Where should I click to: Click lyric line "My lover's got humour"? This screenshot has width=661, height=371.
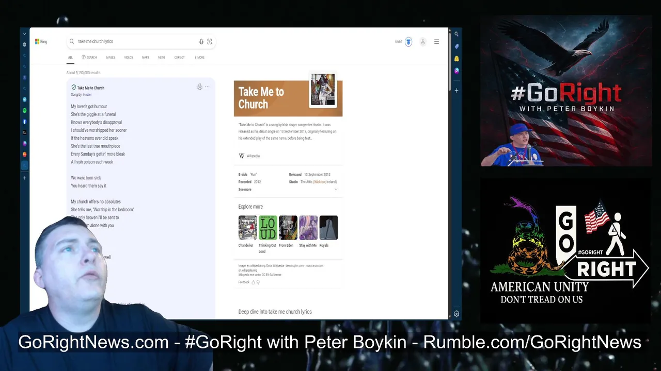coord(89,107)
